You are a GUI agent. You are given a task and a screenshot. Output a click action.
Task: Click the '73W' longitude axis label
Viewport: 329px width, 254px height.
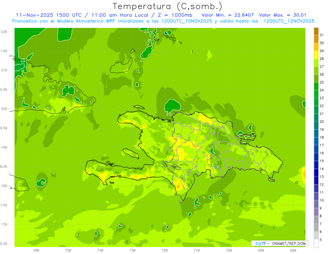(x=132, y=250)
